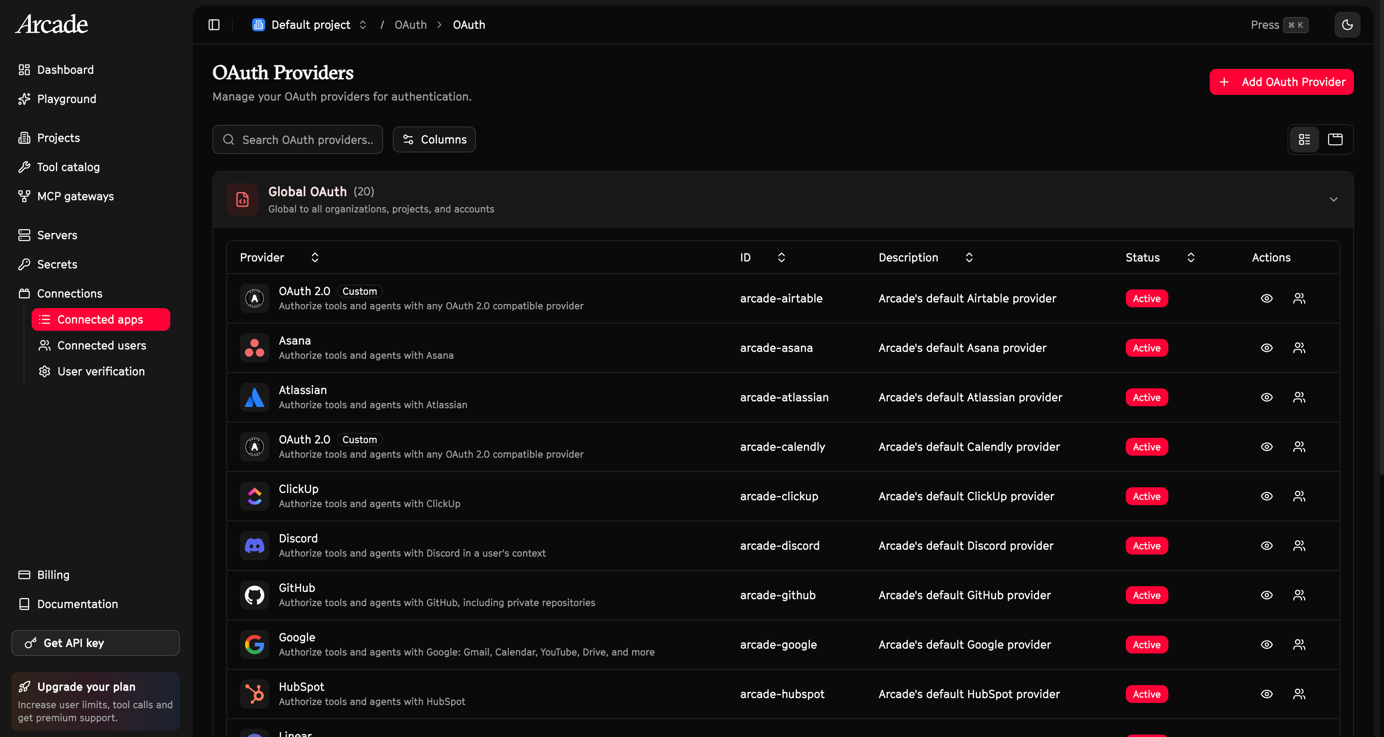Open connected users for arcade-atlassian provider
The height and width of the screenshot is (737, 1384).
1298,398
